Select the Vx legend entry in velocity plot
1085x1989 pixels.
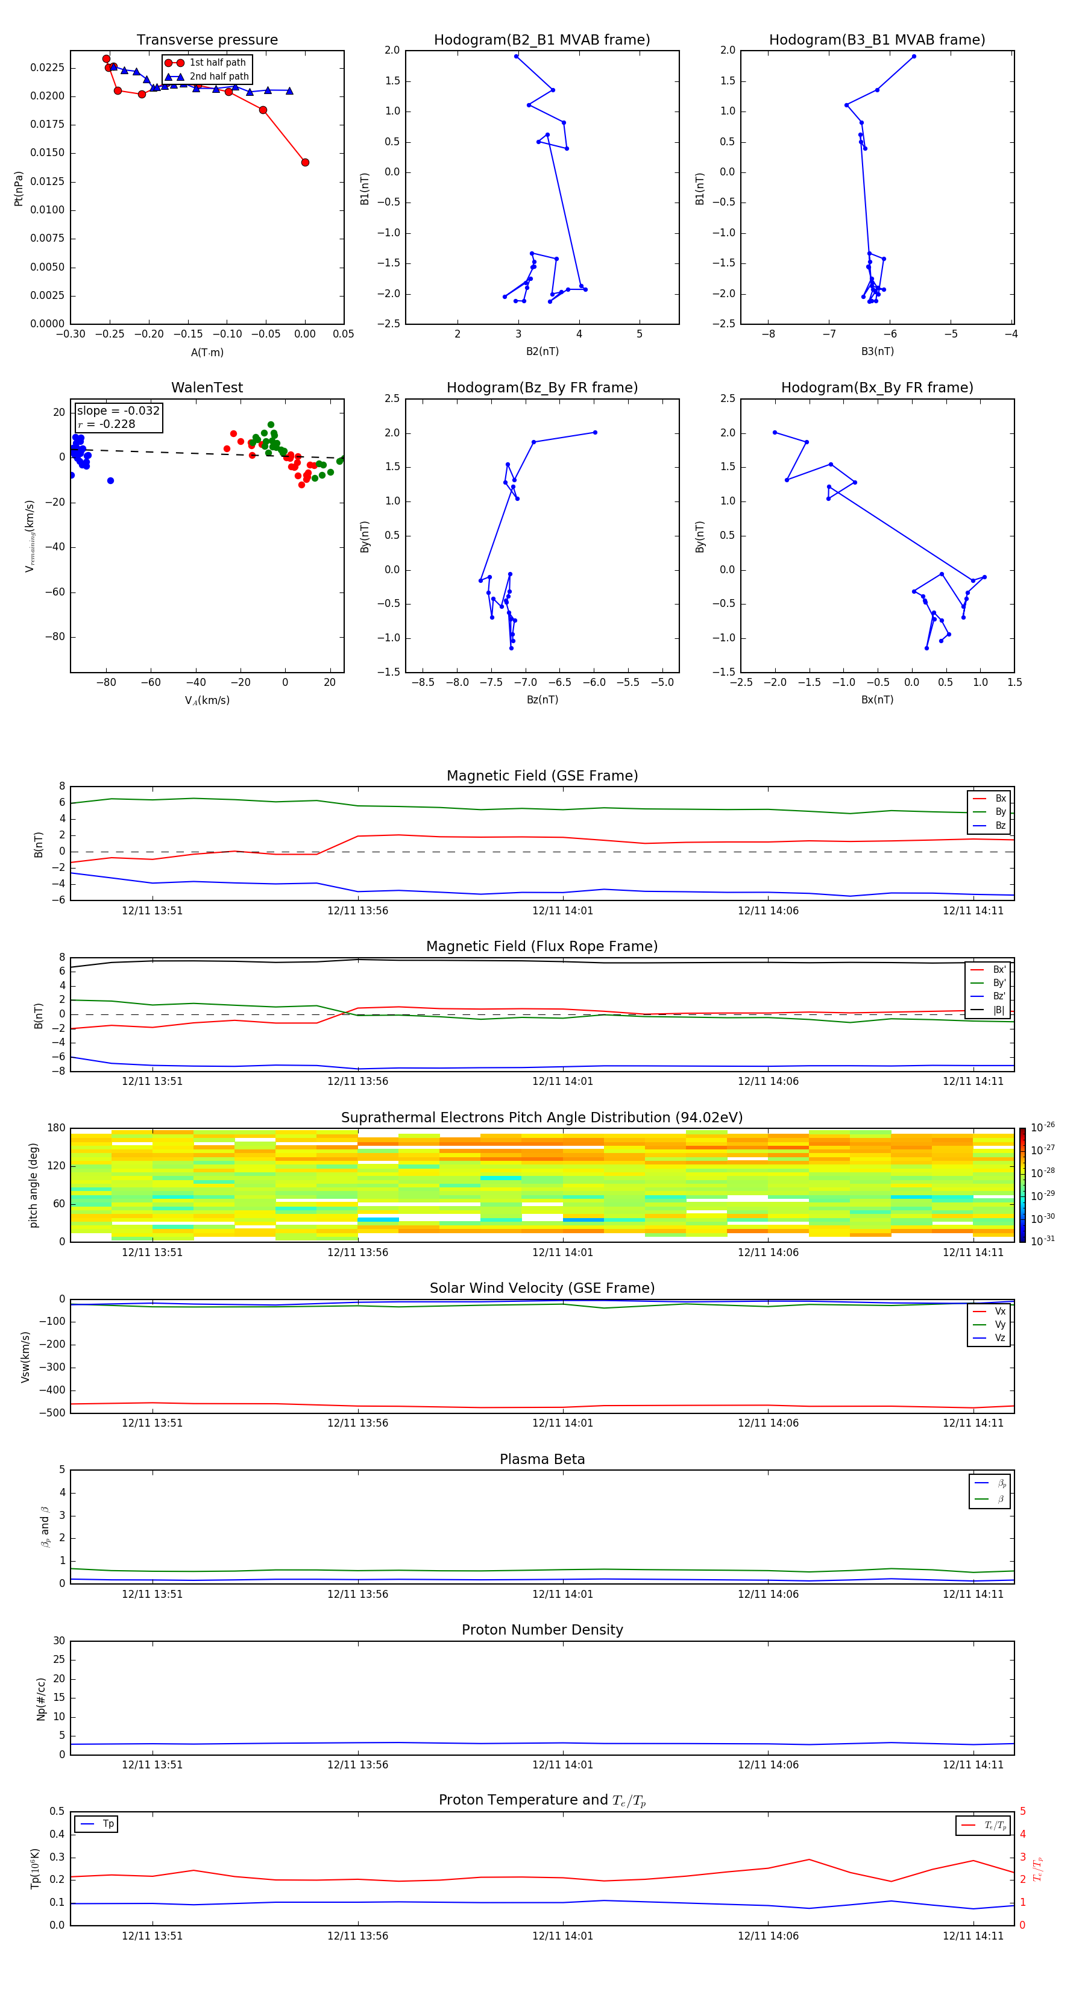[989, 1311]
